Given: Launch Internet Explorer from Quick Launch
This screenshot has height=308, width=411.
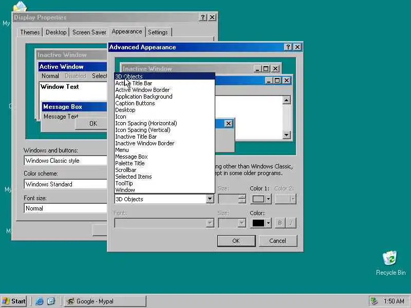Looking at the screenshot, I should (40, 301).
